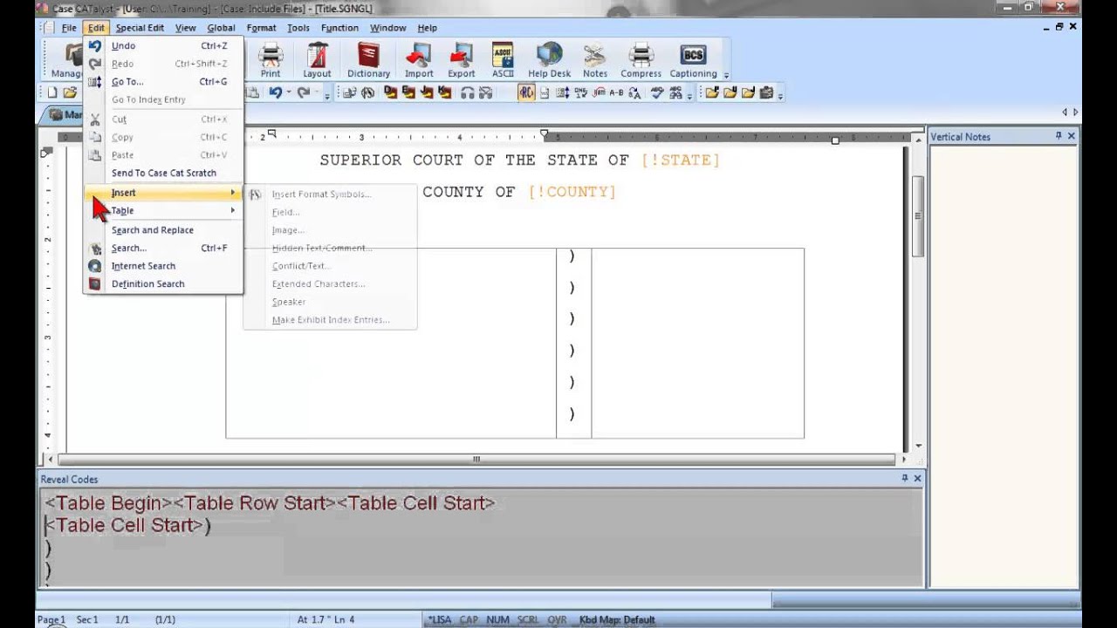Click the Compress toolbar icon
This screenshot has height=628, width=1117.
point(641,60)
